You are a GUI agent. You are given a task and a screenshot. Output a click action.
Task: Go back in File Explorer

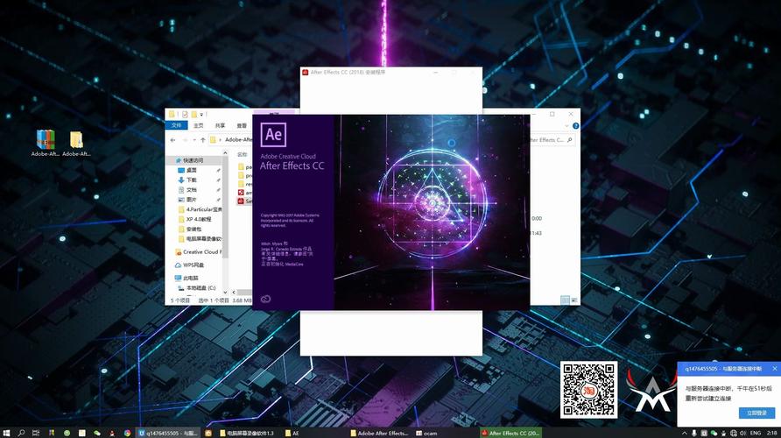(x=172, y=140)
